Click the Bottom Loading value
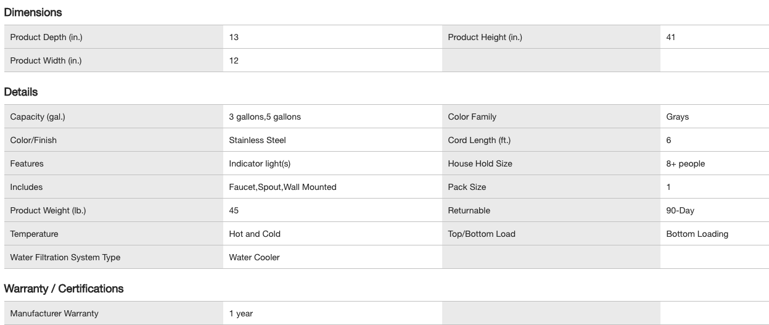Viewport: 769px width, 325px height. (697, 234)
